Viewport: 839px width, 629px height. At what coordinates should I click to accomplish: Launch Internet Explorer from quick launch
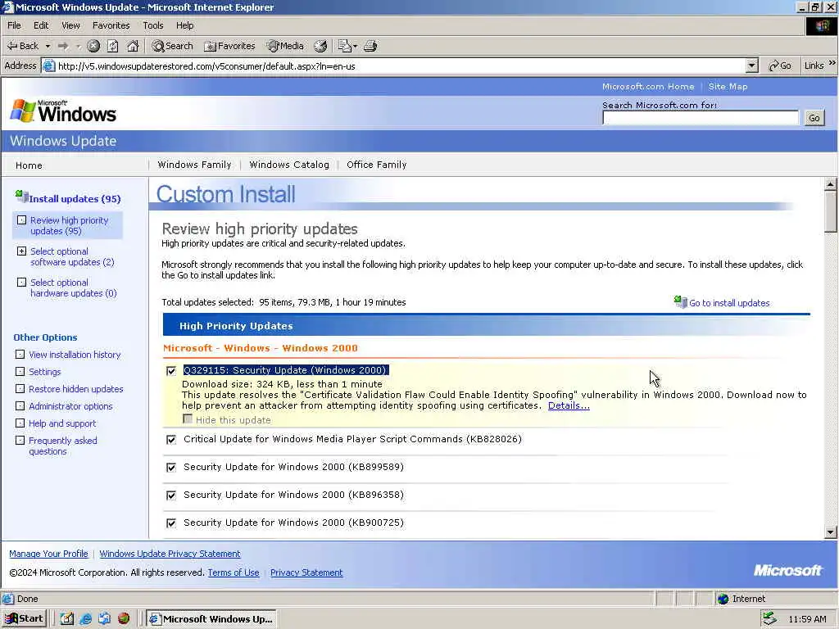point(85,619)
